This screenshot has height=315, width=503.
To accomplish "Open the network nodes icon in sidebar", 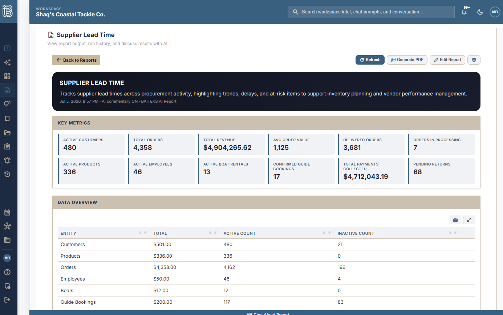I will (x=7, y=226).
